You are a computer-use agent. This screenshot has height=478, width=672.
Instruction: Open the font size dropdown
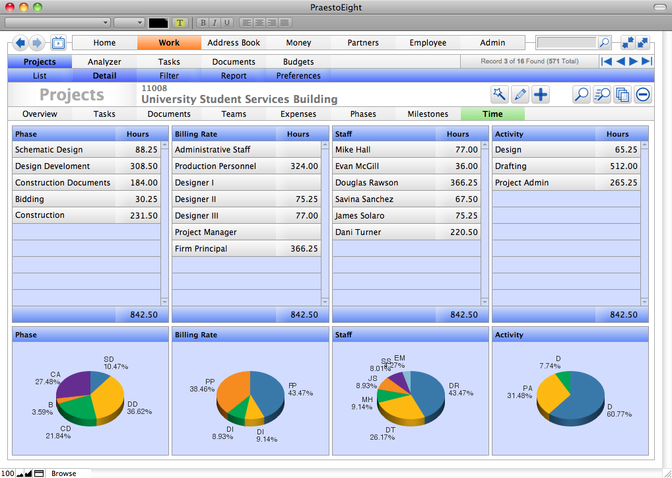click(129, 22)
